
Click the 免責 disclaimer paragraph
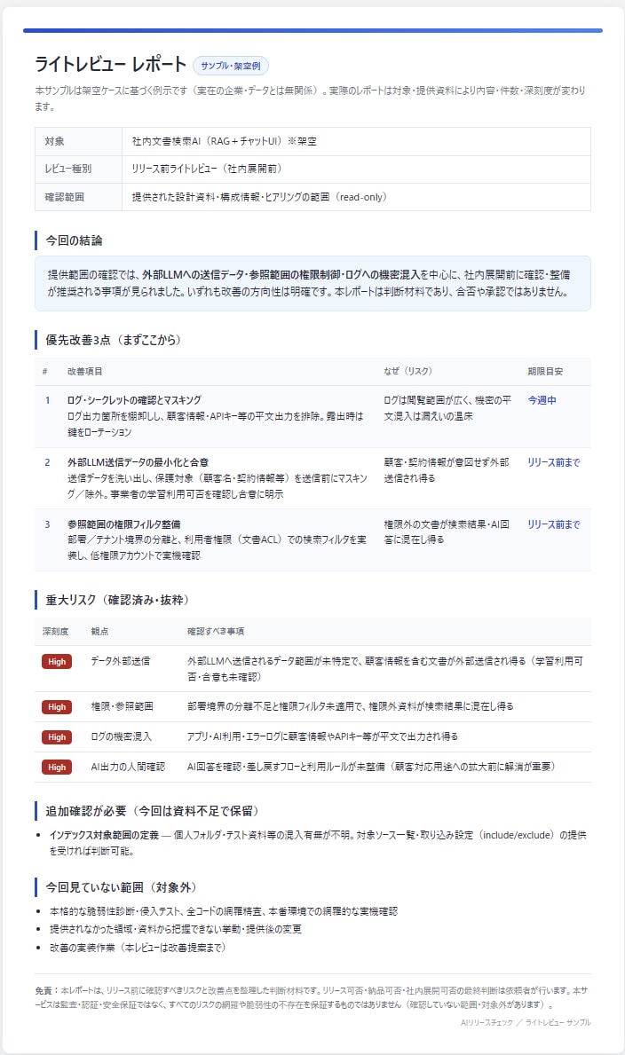click(312, 997)
